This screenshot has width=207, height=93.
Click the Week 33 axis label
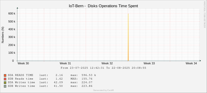tap(149, 63)
